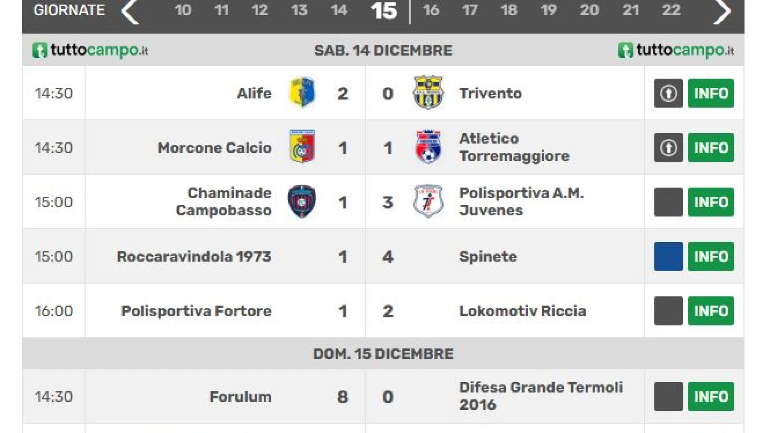Click the up-arrow icon in Morcone Calcio row
Image resolution: width=770 pixels, height=433 pixels.
coord(668,148)
